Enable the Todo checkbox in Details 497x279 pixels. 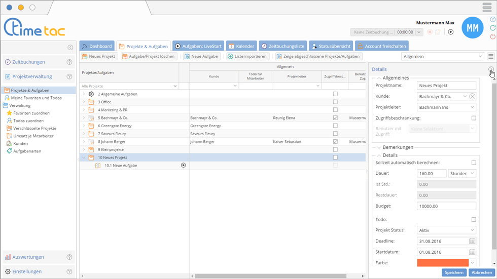tap(474, 220)
